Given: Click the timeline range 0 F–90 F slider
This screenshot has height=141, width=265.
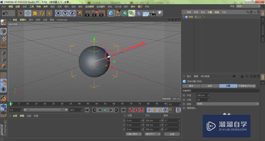Looking at the screenshot, I should pyautogui.click(x=46, y=110).
